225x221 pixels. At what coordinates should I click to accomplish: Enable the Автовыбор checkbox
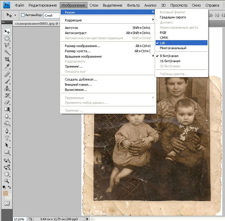(x=22, y=15)
